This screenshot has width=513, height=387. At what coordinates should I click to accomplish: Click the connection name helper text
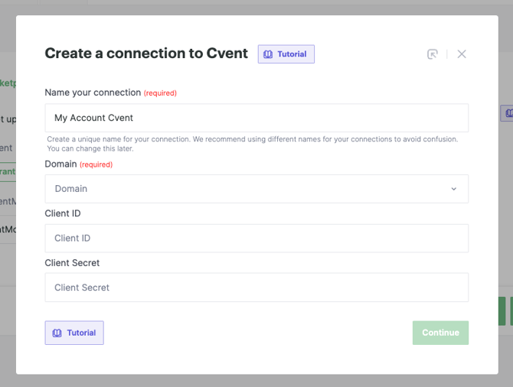pyautogui.click(x=252, y=144)
